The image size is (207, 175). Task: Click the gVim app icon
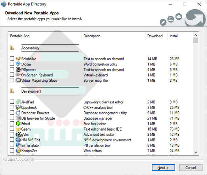point(18,134)
